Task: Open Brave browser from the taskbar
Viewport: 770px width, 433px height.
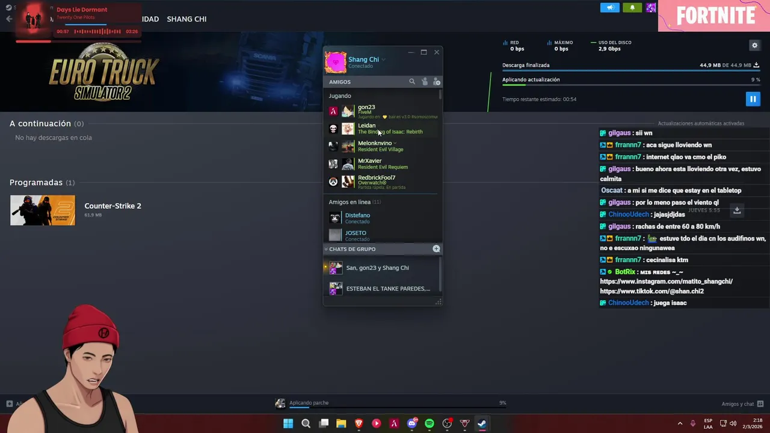Action: pyautogui.click(x=359, y=423)
